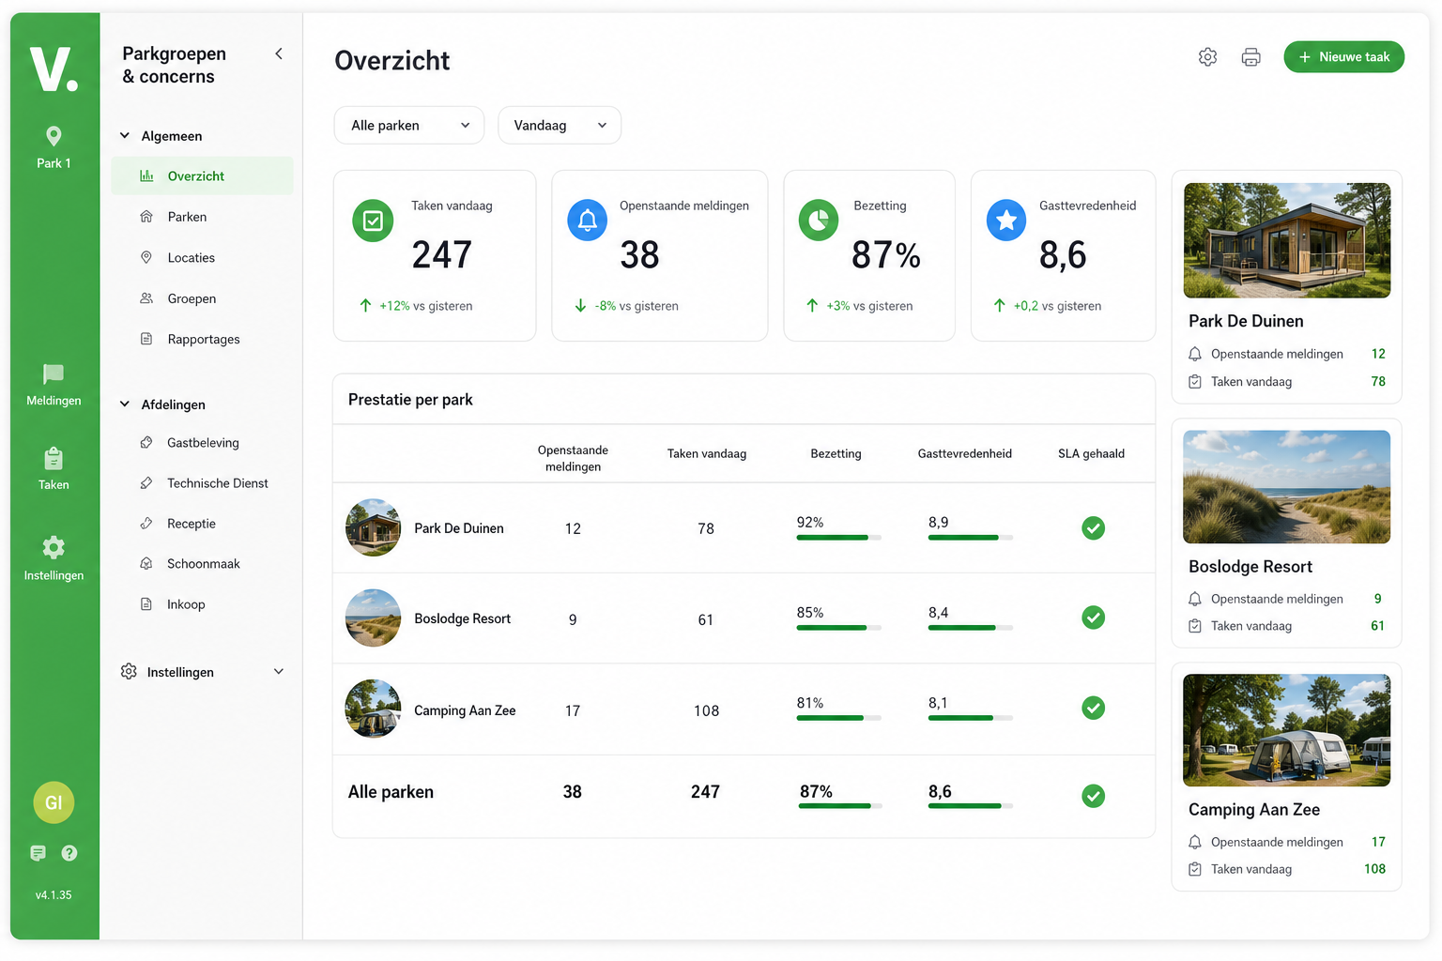Image resolution: width=1442 pixels, height=961 pixels.
Task: Click clipboard icon in Camping Aan Zee card
Action: (1195, 869)
